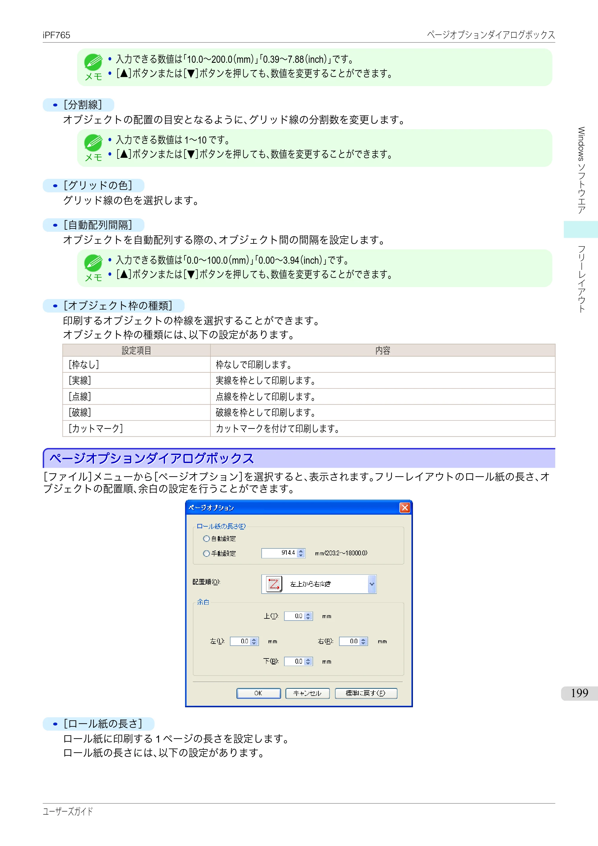
Task: Click the [グリッドの色] section heading
Action: 98,185
